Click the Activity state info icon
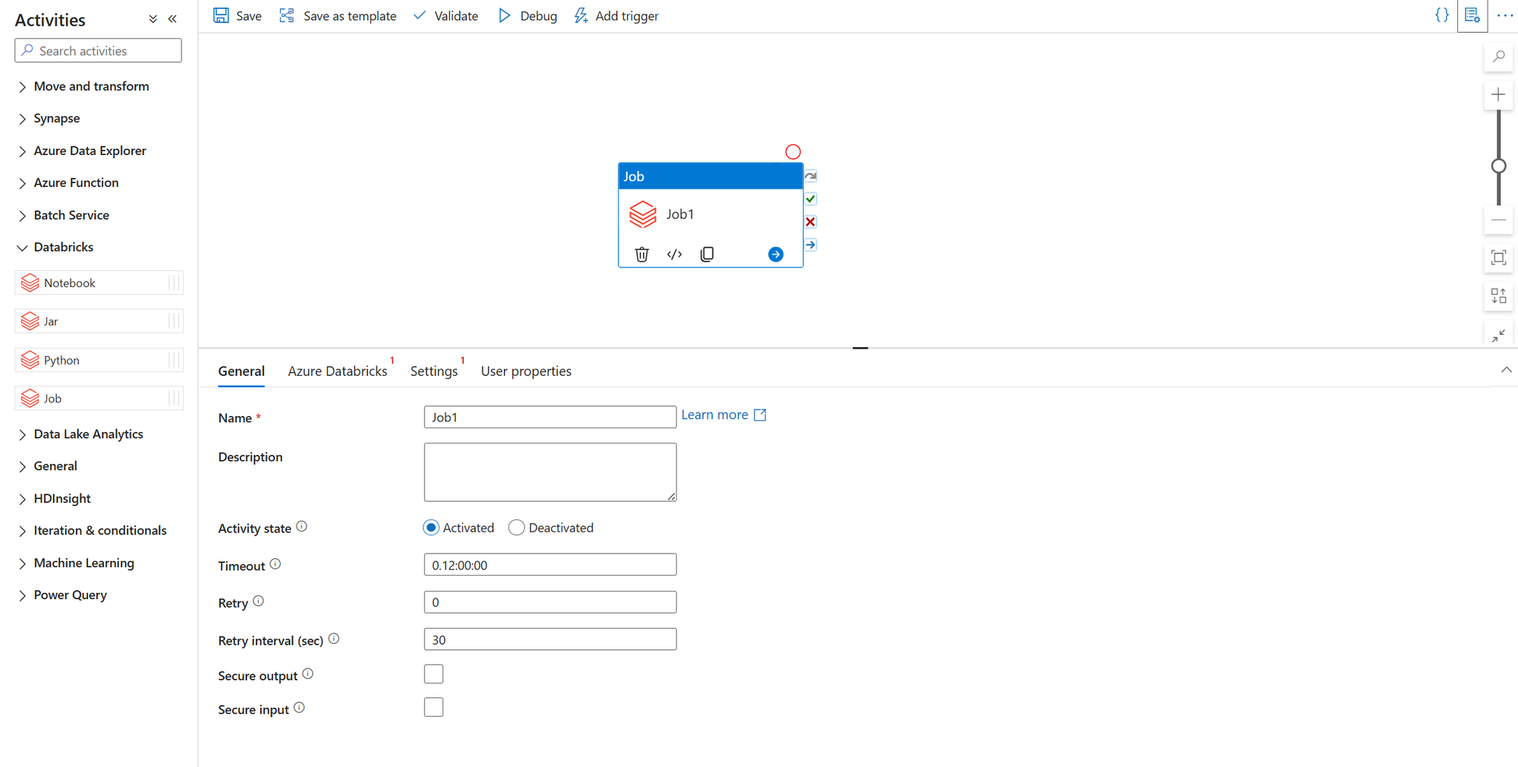 click(x=302, y=526)
